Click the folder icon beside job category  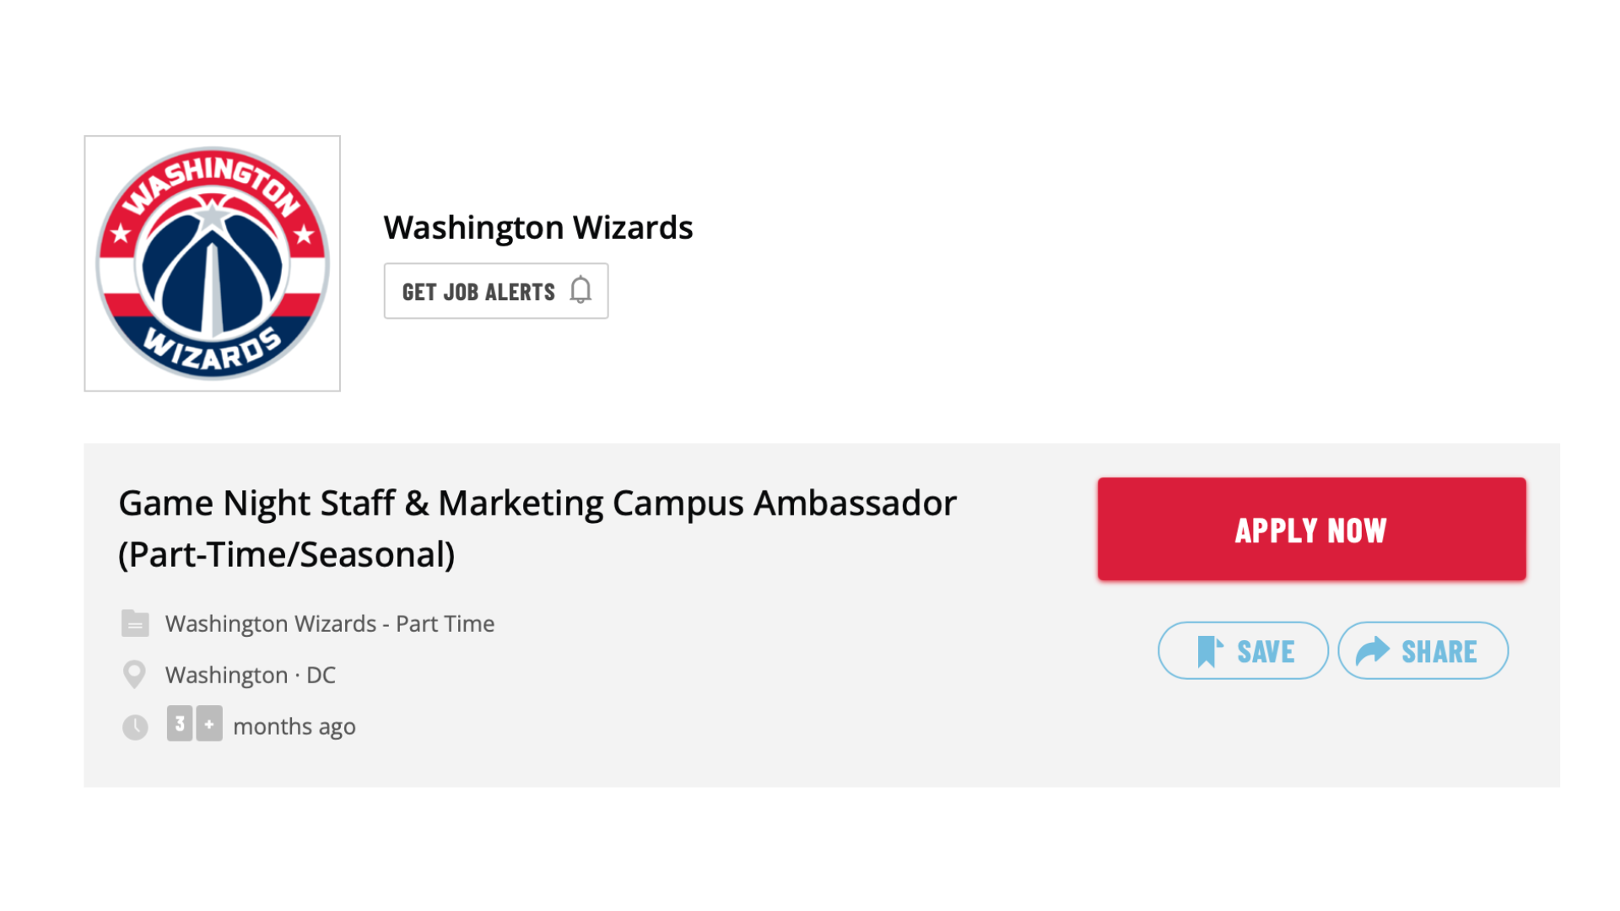(x=135, y=623)
